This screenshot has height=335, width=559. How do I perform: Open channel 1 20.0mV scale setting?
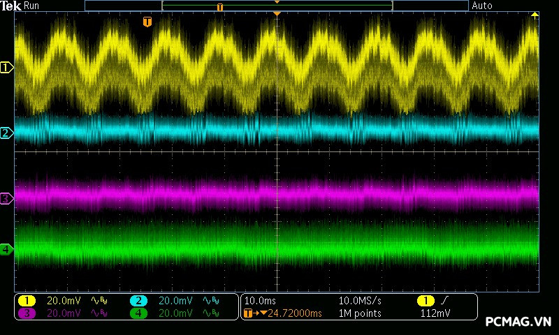pyautogui.click(x=64, y=300)
